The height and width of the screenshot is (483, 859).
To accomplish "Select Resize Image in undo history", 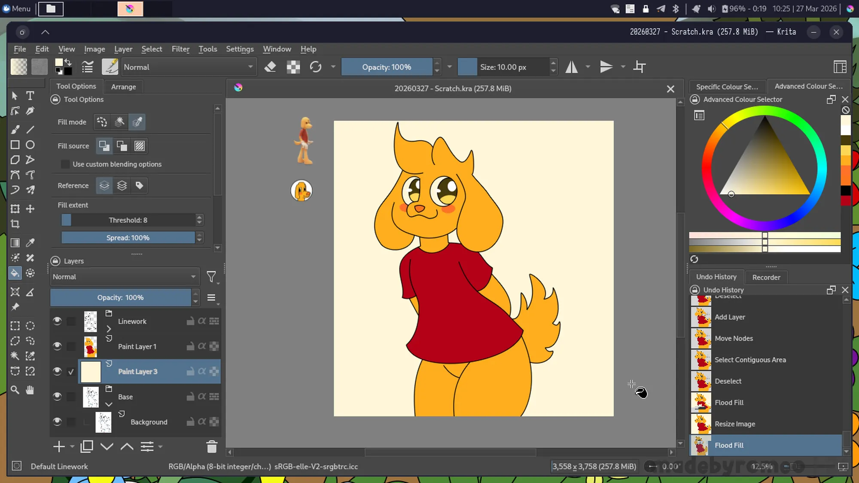I will (734, 424).
